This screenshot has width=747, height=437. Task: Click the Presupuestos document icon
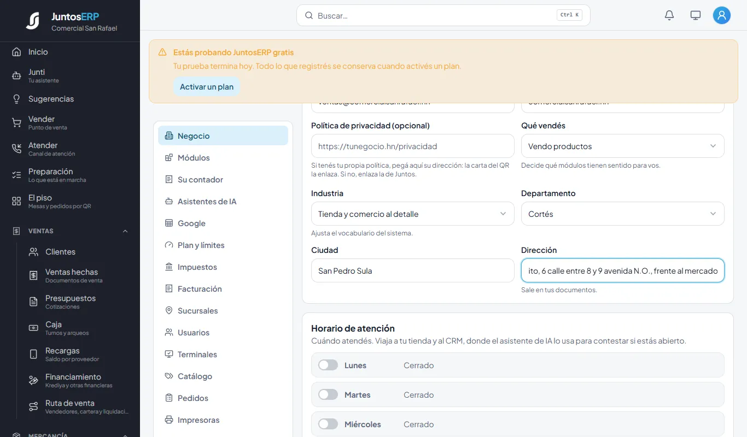(x=33, y=302)
